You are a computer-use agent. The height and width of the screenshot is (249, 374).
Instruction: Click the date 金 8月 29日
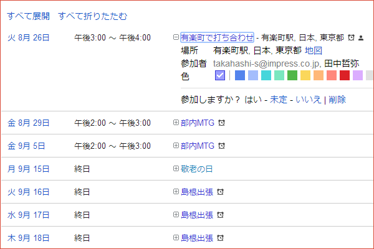pos(29,123)
